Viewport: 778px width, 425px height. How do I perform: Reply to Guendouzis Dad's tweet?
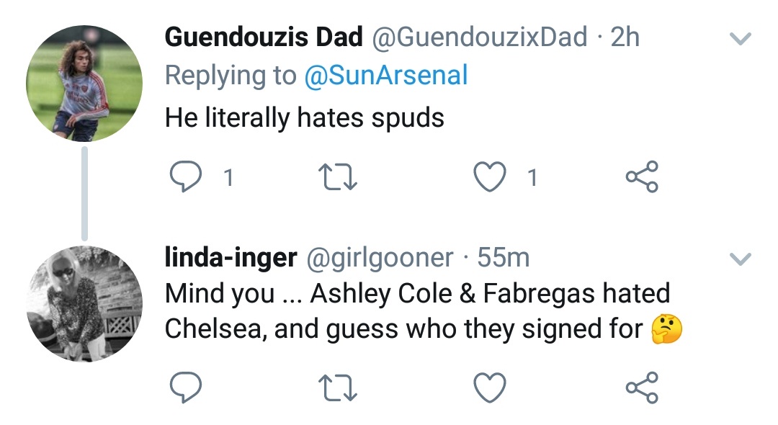pyautogui.click(x=185, y=177)
